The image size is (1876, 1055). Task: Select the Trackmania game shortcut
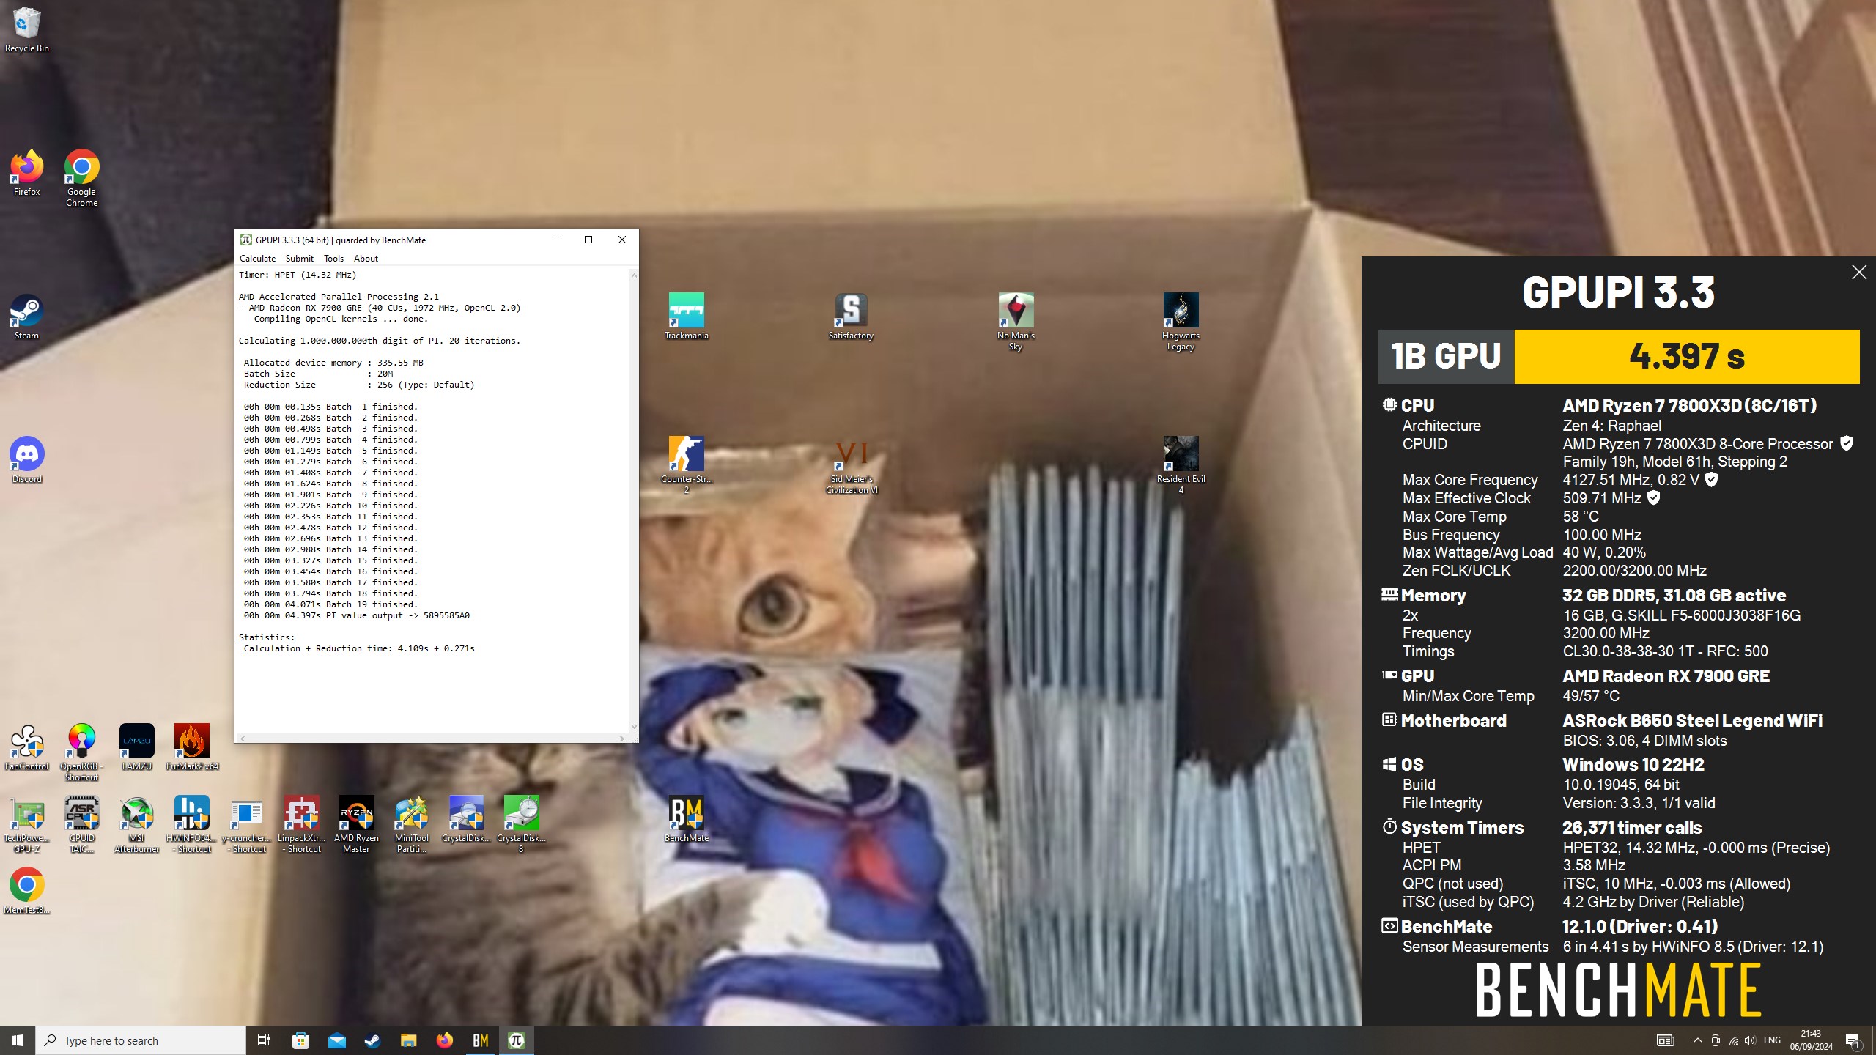point(686,317)
